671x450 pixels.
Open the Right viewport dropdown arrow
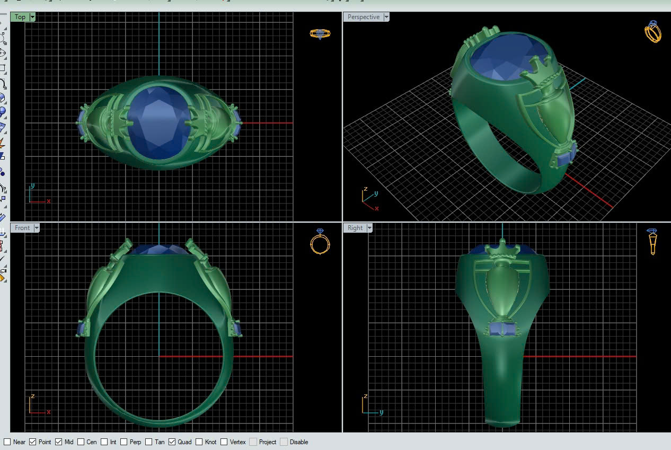[x=369, y=228]
